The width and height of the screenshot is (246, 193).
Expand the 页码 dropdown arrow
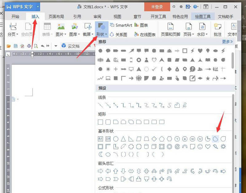pyautogui.click(x=193, y=34)
